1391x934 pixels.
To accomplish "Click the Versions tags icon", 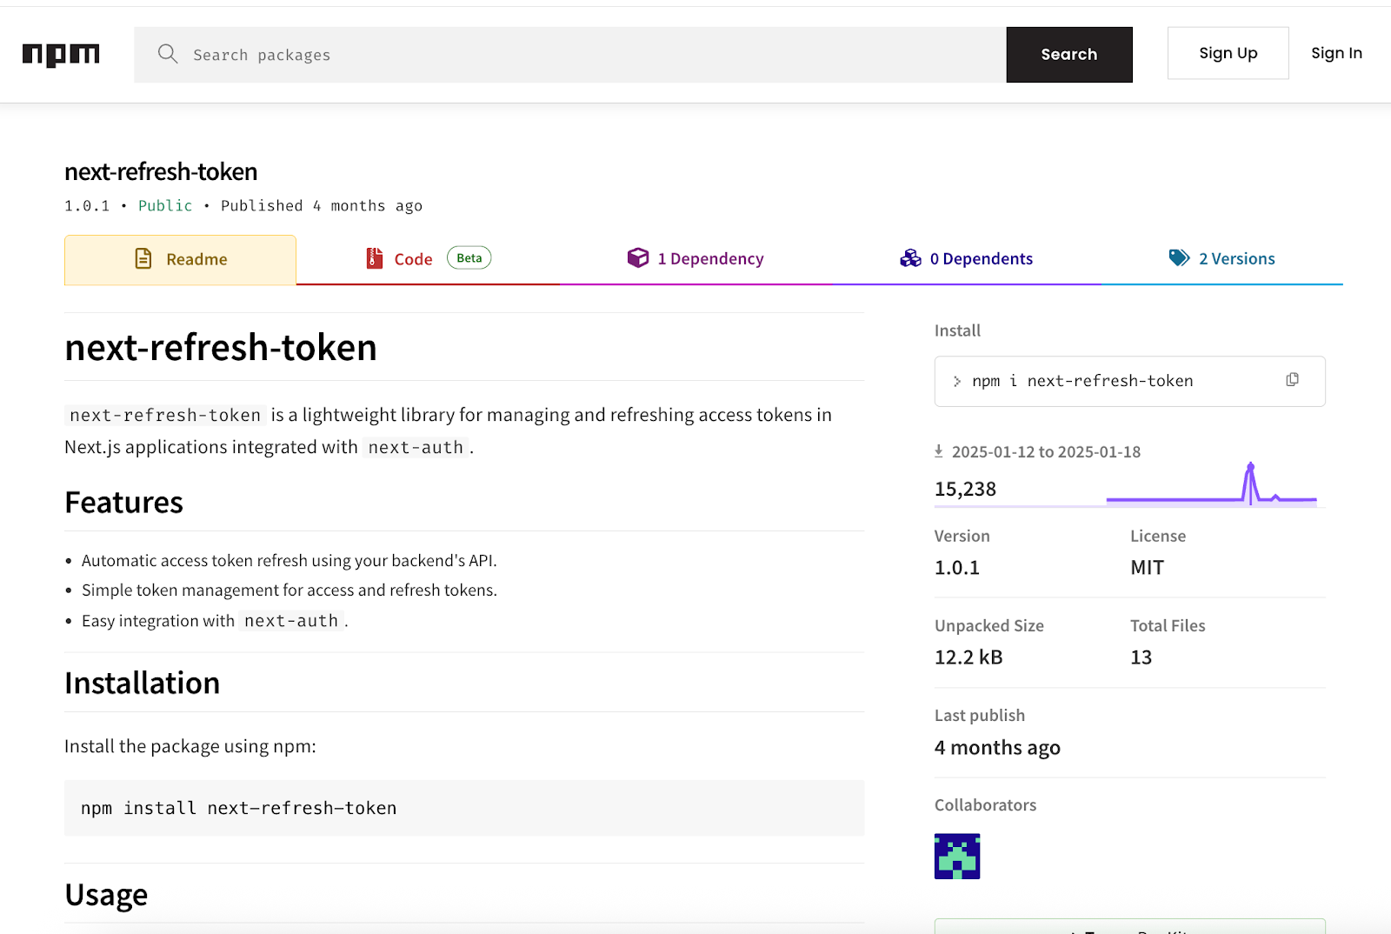I will (x=1180, y=257).
